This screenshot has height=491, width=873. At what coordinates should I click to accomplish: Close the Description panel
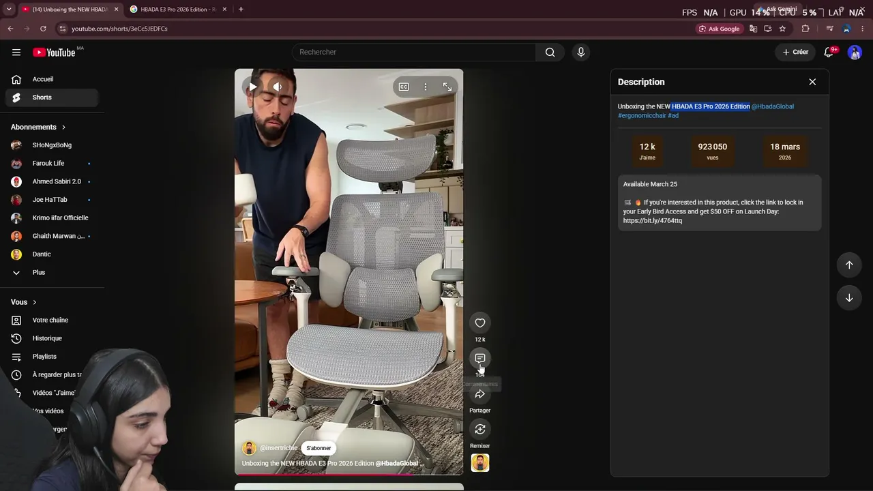812,82
